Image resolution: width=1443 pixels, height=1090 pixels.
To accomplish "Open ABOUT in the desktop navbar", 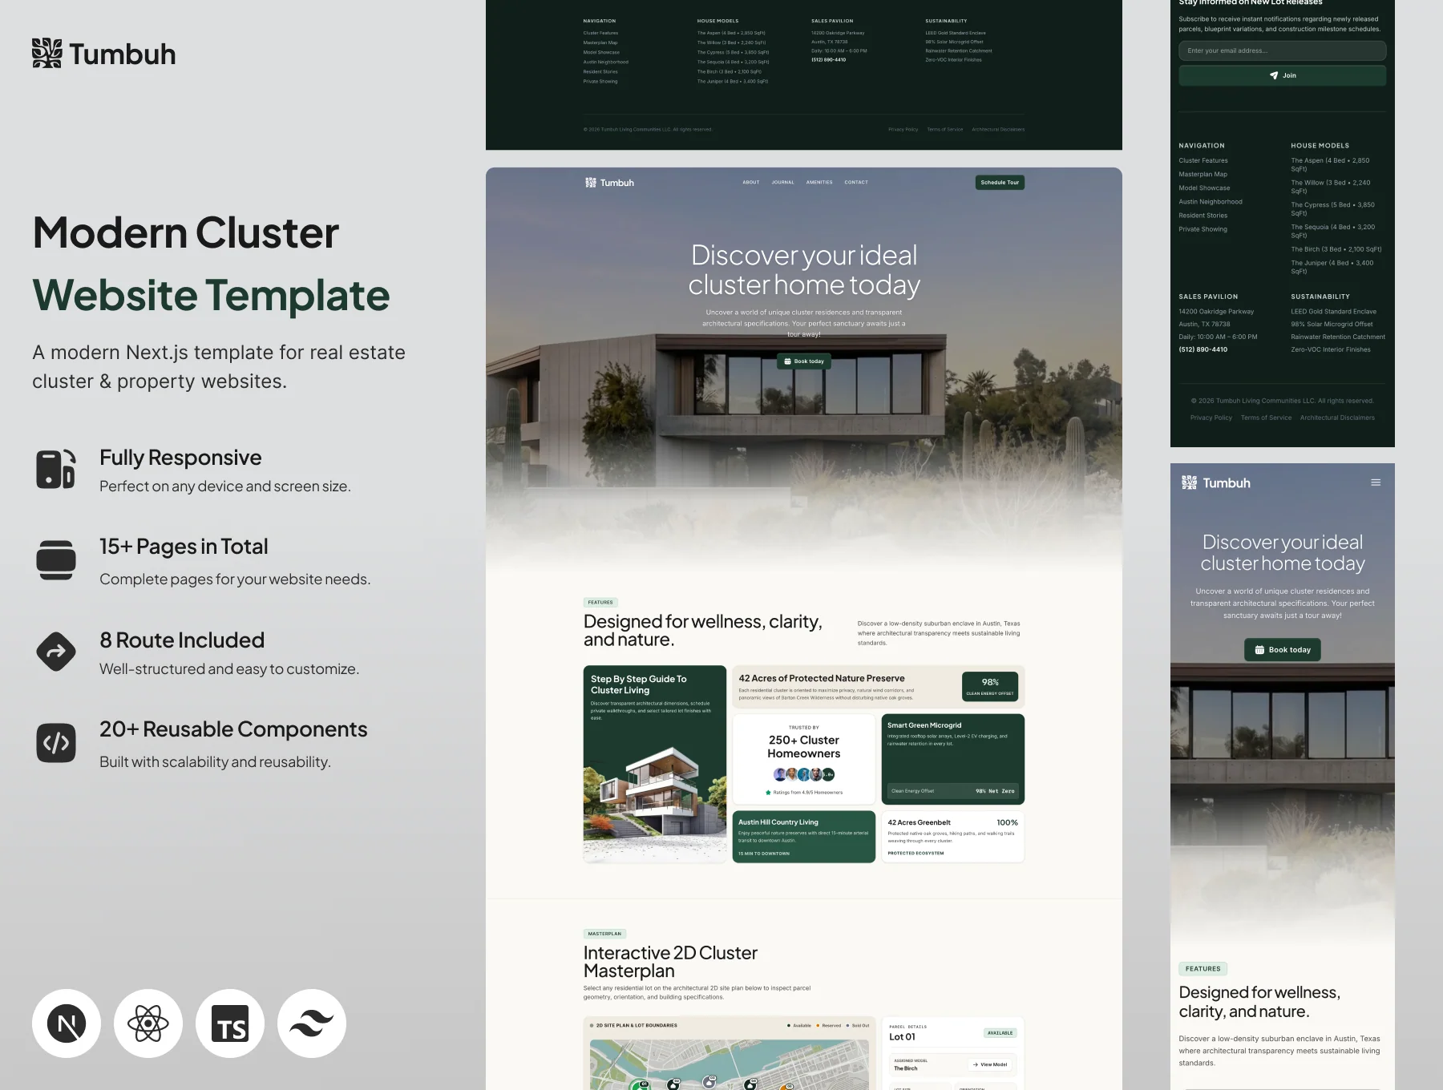I will pos(751,183).
